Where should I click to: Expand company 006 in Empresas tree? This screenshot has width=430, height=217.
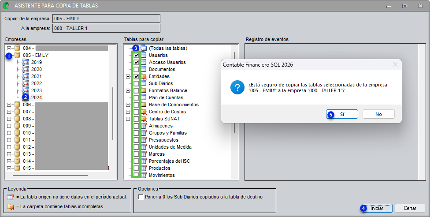(x=9, y=105)
